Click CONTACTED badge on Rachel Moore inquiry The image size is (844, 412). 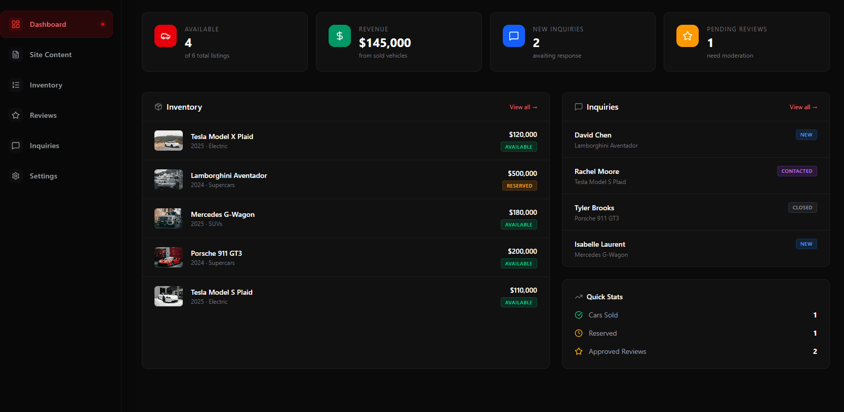(x=797, y=171)
